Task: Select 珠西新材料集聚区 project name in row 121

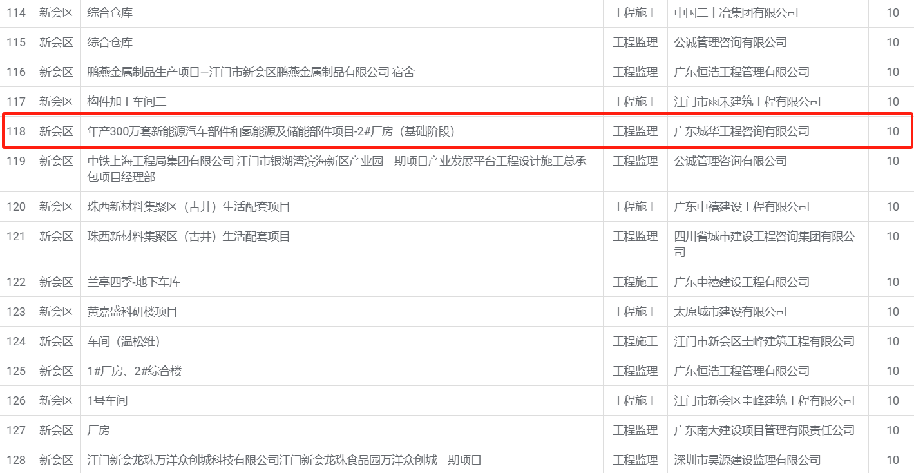Action: (x=189, y=236)
